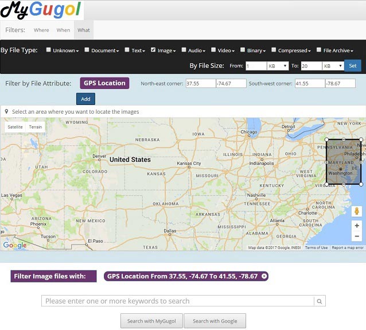Expand the File Archive dropdown
Viewport: 366px width, 330px height.
338,51
